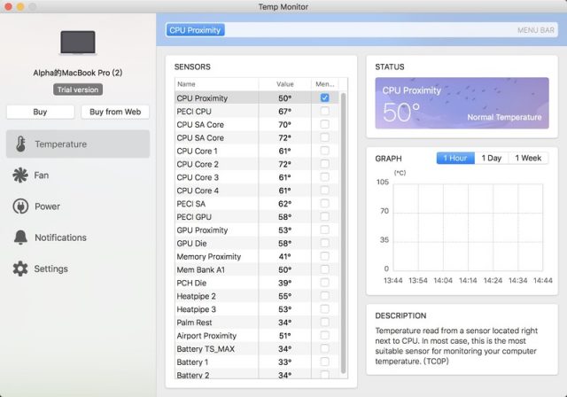Viewport: 567px width, 397px height.
Task: Click the MENU BAR label
Action: point(535,30)
